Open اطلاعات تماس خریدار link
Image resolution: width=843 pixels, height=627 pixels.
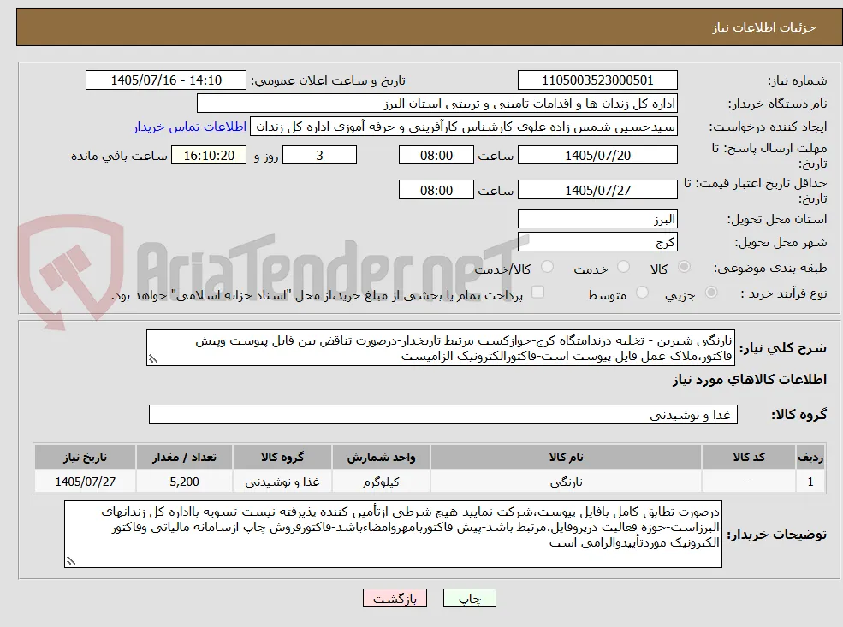pyautogui.click(x=190, y=127)
